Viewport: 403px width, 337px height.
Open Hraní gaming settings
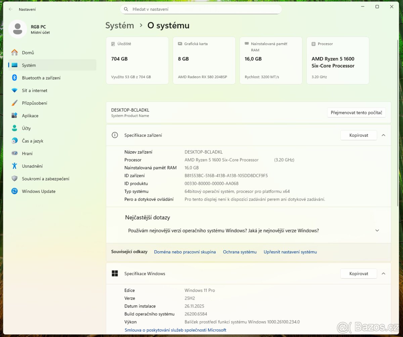coord(27,154)
